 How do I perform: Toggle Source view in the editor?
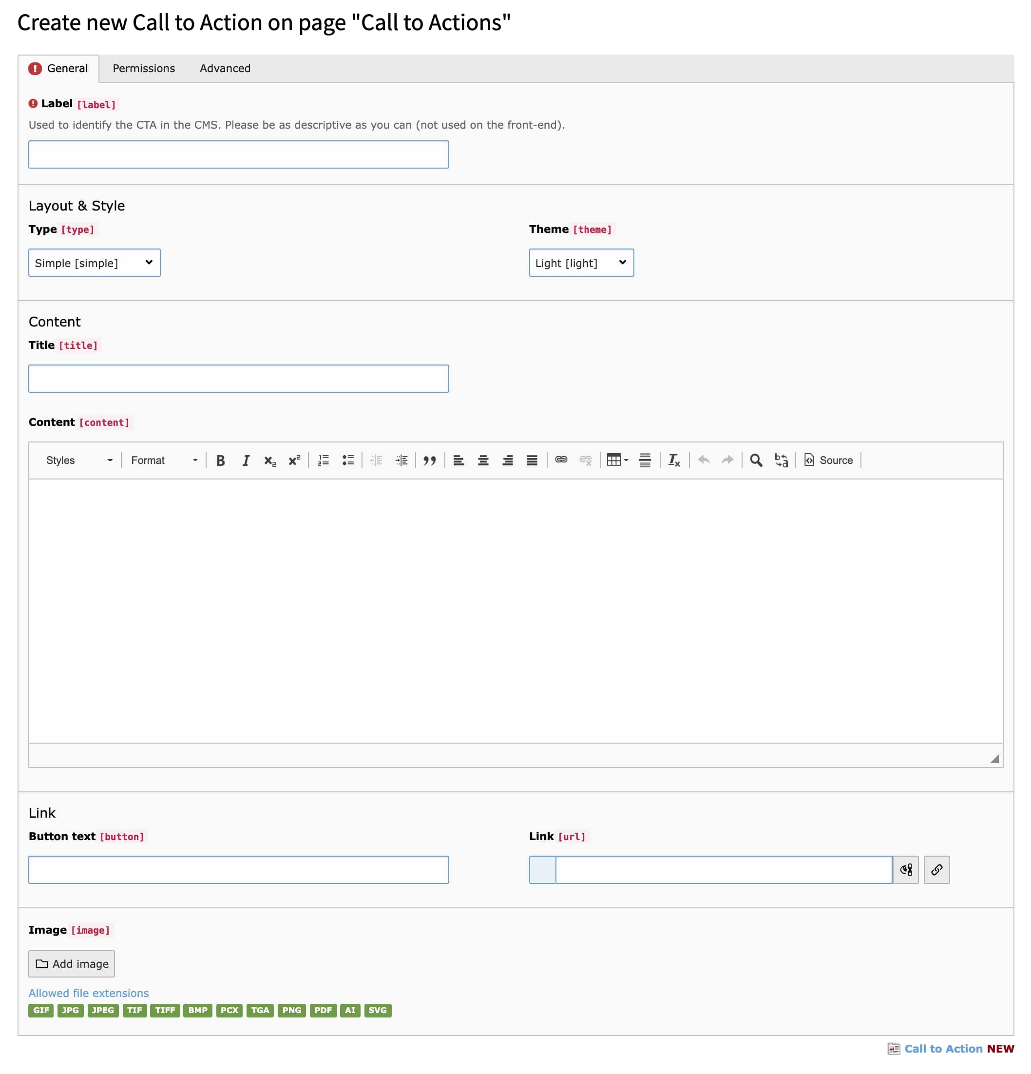[x=828, y=460]
